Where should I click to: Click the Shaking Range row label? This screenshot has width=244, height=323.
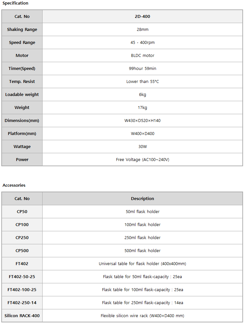22,30
